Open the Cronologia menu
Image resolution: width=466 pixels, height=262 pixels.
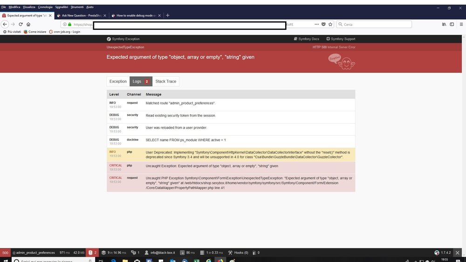point(45,7)
